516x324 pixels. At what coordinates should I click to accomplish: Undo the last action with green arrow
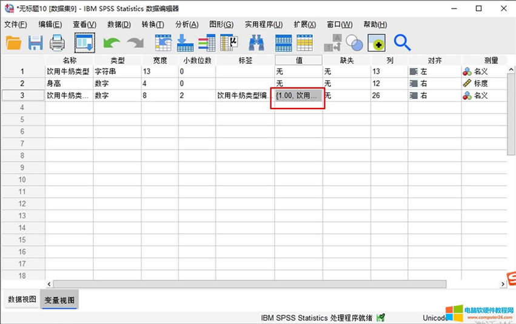pos(112,42)
